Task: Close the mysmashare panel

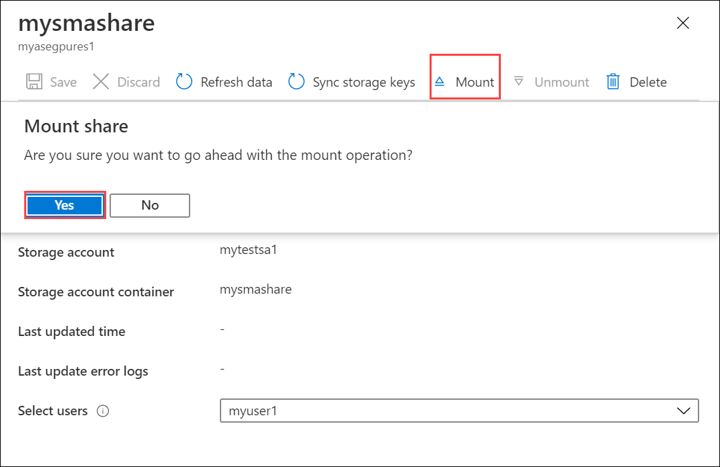Action: coord(683,24)
